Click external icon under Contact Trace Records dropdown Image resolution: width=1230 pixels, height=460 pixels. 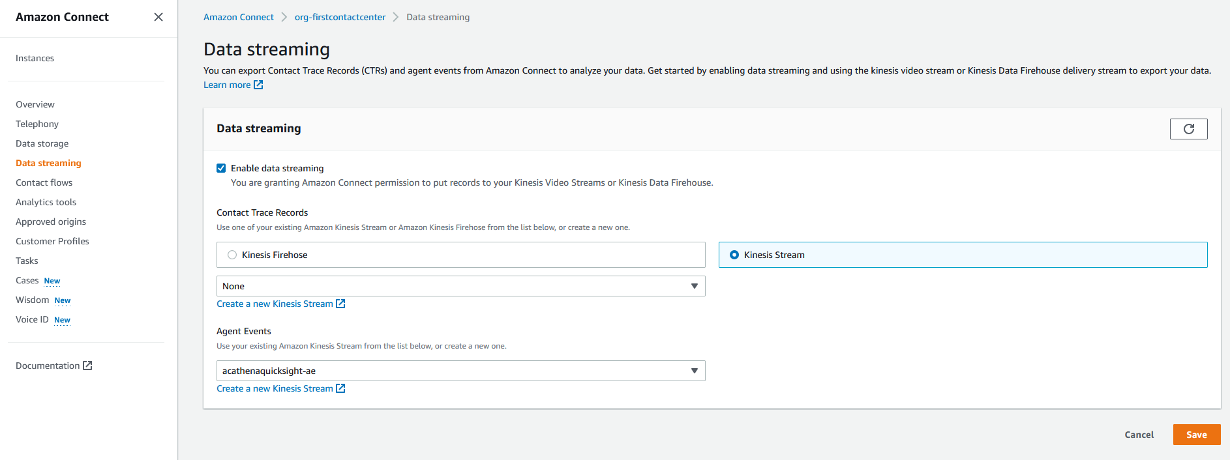[340, 304]
